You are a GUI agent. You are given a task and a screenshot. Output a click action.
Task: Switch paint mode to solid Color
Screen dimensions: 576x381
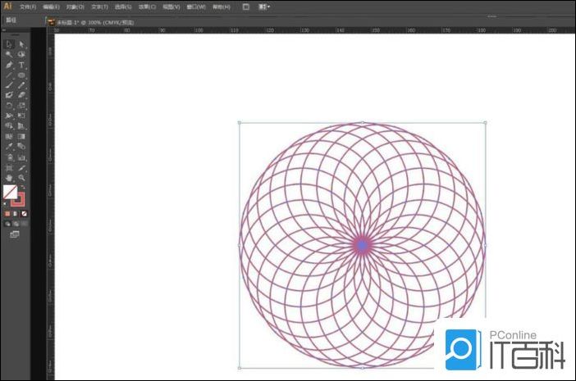point(7,214)
